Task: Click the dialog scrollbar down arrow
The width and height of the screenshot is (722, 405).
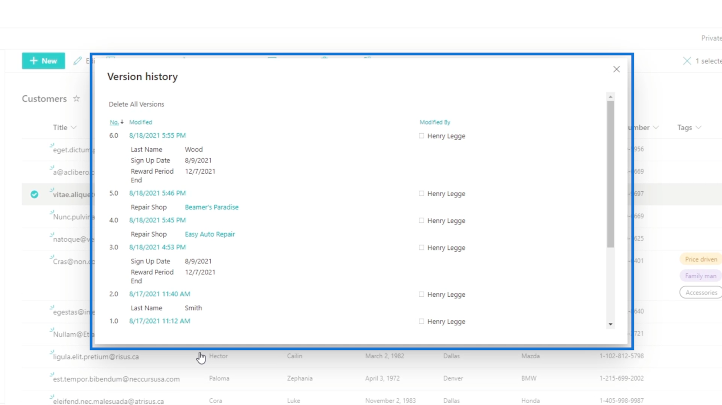Action: pyautogui.click(x=611, y=324)
